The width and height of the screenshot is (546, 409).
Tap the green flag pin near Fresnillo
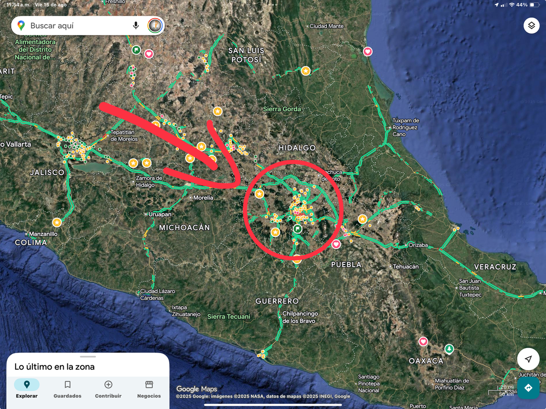pos(136,50)
